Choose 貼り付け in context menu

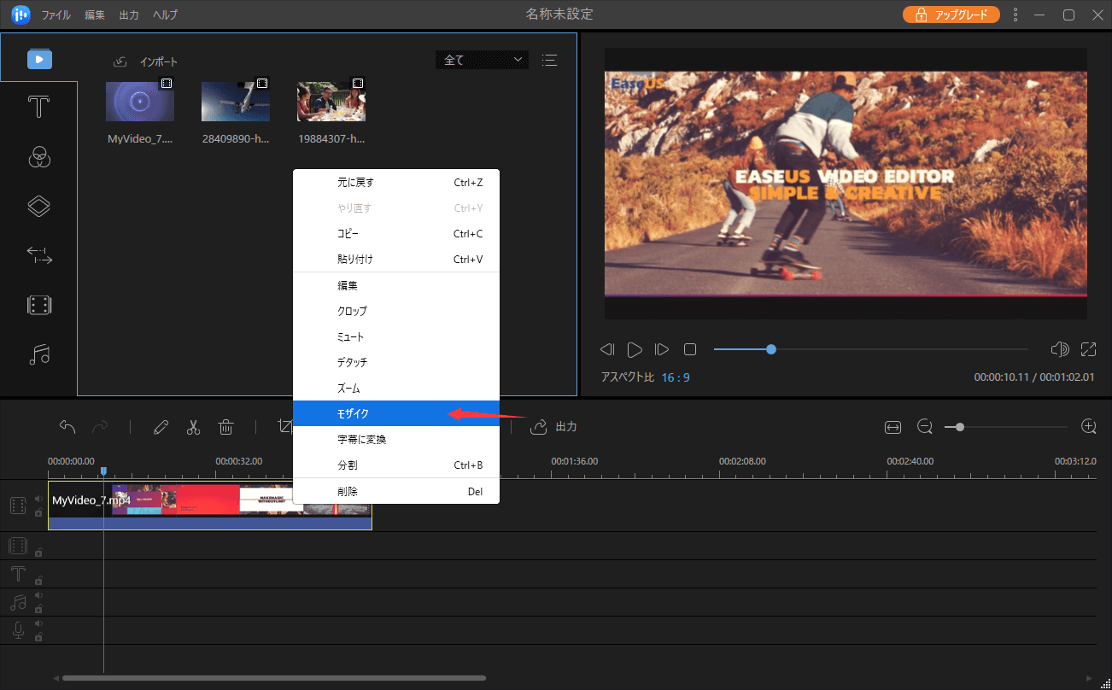[x=396, y=260]
